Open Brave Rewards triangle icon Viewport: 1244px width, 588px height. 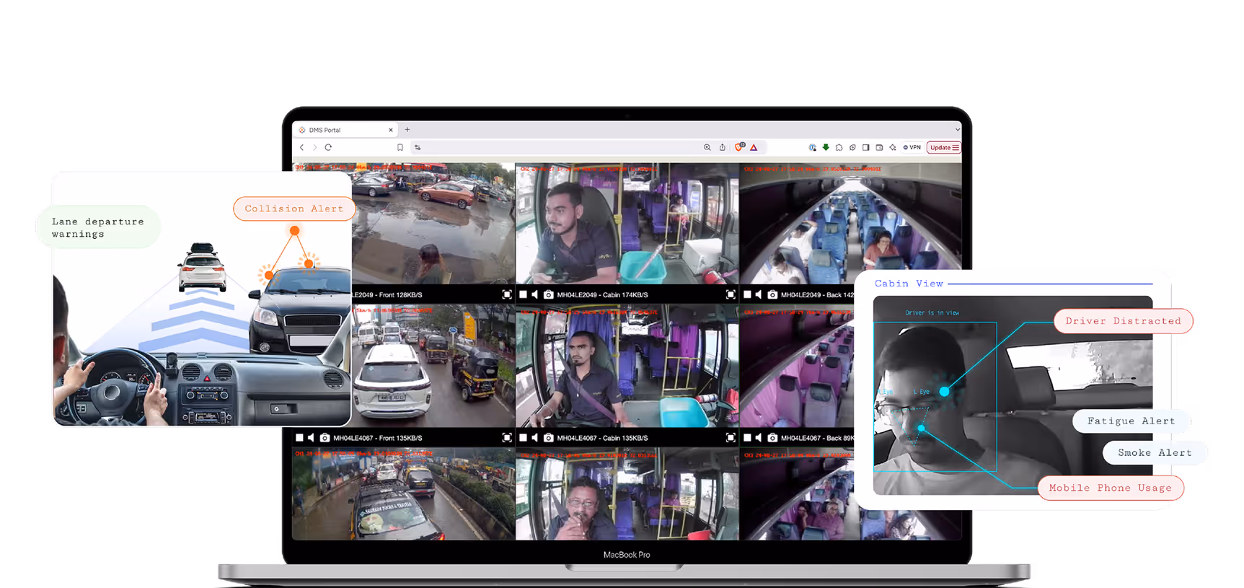[x=754, y=147]
